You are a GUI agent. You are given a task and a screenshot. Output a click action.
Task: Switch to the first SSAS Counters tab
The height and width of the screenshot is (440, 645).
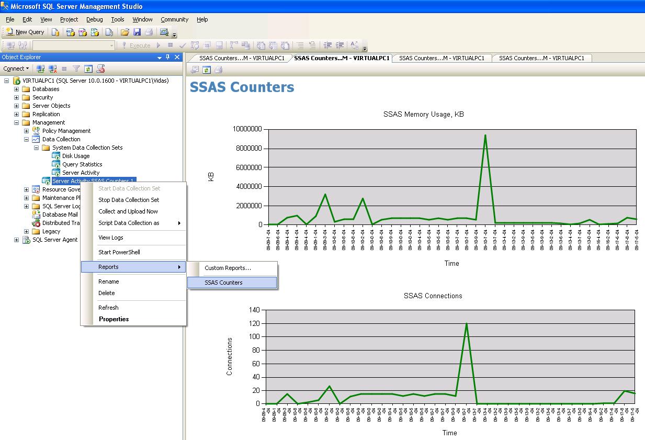[241, 58]
